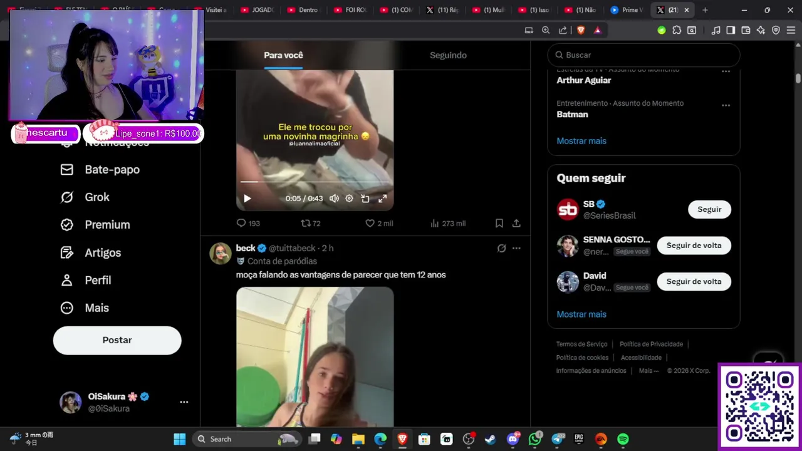Open a new browser tab
Screen dimensions: 802x451
click(705, 10)
